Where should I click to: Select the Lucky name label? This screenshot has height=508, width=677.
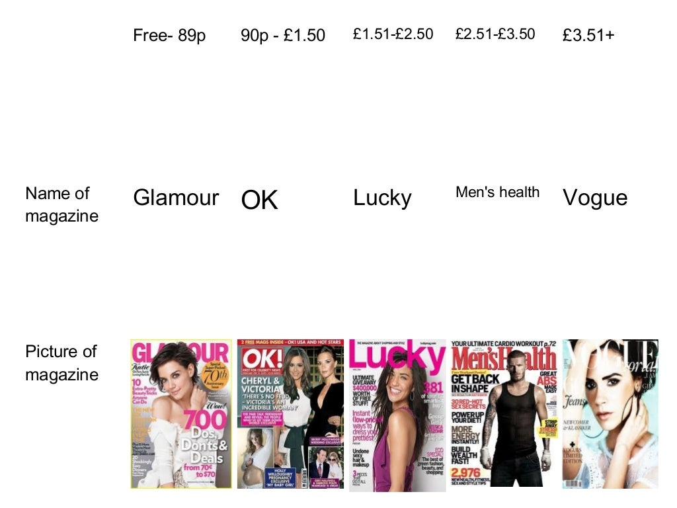382,198
